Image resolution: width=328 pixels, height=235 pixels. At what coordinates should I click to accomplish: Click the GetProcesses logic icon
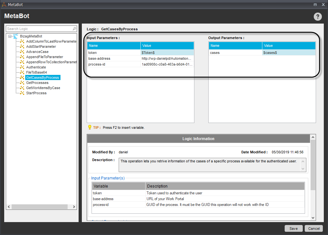pos(22,83)
